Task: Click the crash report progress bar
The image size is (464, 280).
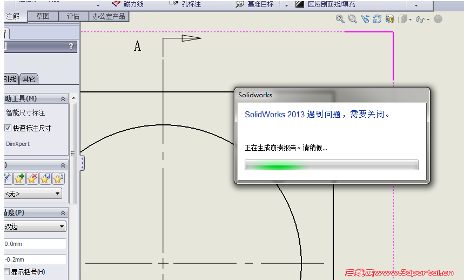Action: pos(332,165)
